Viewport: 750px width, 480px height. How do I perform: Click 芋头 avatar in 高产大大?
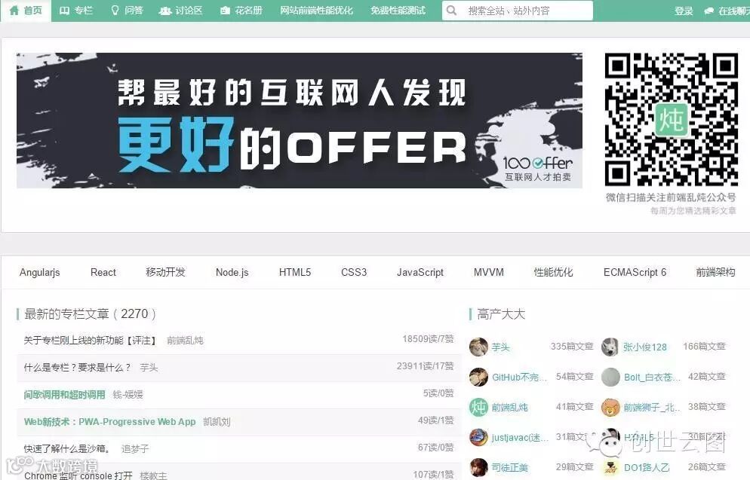(x=478, y=347)
